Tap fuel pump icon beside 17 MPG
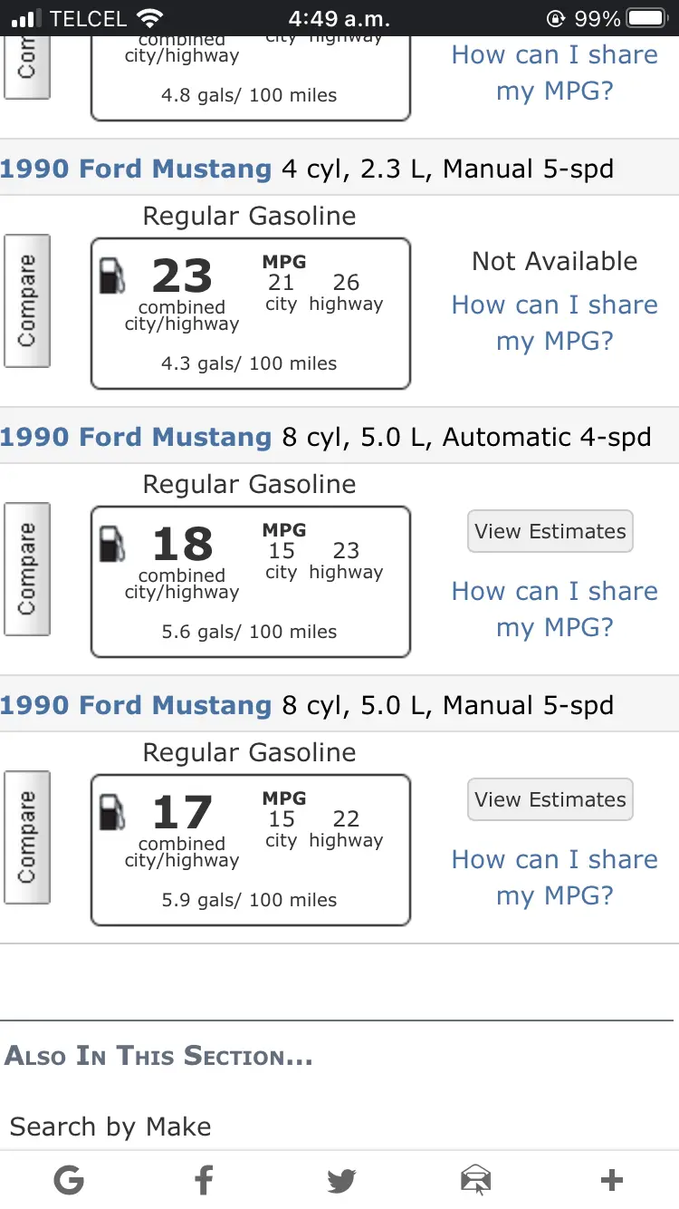This screenshot has height=1209, width=679. 112,812
